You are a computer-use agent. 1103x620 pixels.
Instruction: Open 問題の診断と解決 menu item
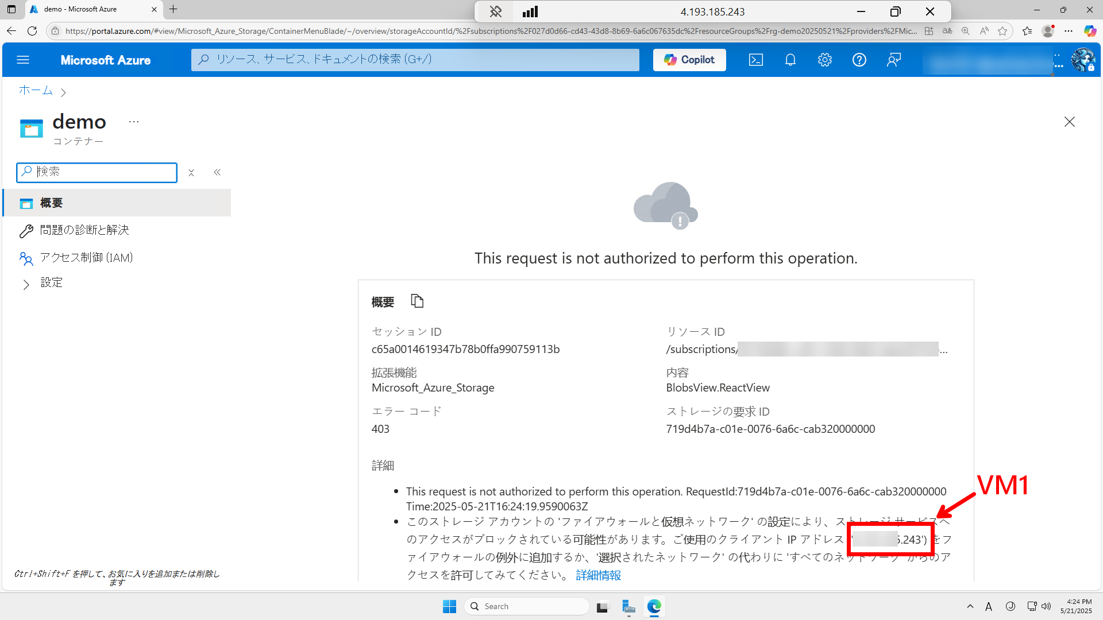click(84, 230)
